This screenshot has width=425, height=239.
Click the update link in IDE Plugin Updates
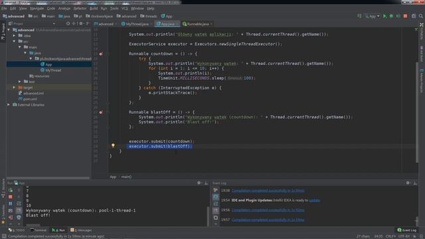[x=314, y=200]
